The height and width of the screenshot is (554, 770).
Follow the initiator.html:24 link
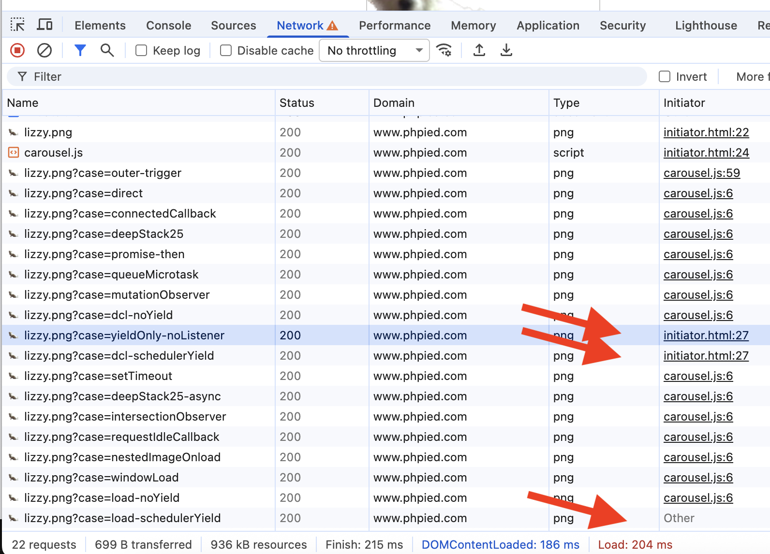706,153
